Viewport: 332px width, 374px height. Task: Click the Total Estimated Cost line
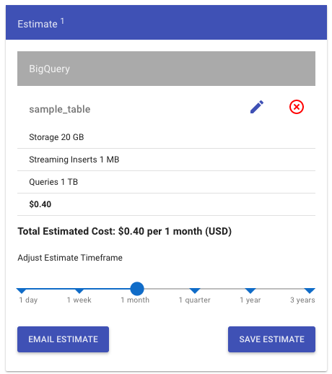point(125,231)
